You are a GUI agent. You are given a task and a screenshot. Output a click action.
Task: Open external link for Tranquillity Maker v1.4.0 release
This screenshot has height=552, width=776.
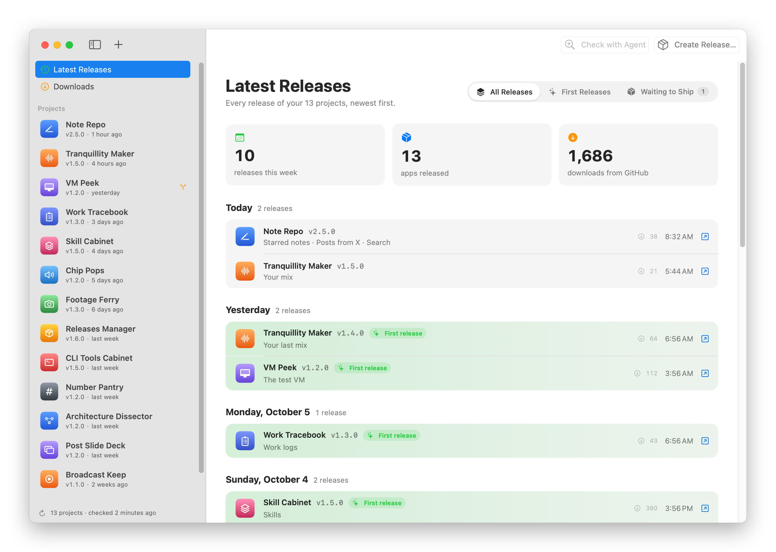pyautogui.click(x=705, y=339)
